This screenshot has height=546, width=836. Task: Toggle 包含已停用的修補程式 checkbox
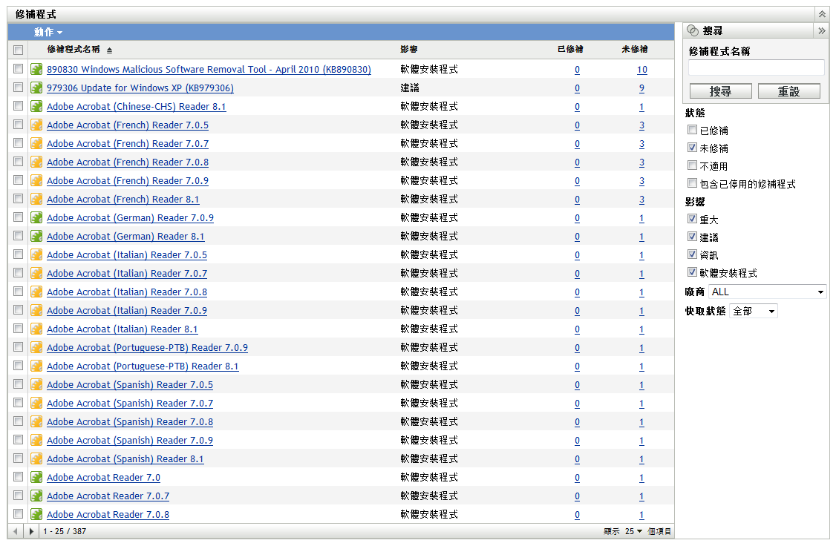click(692, 183)
